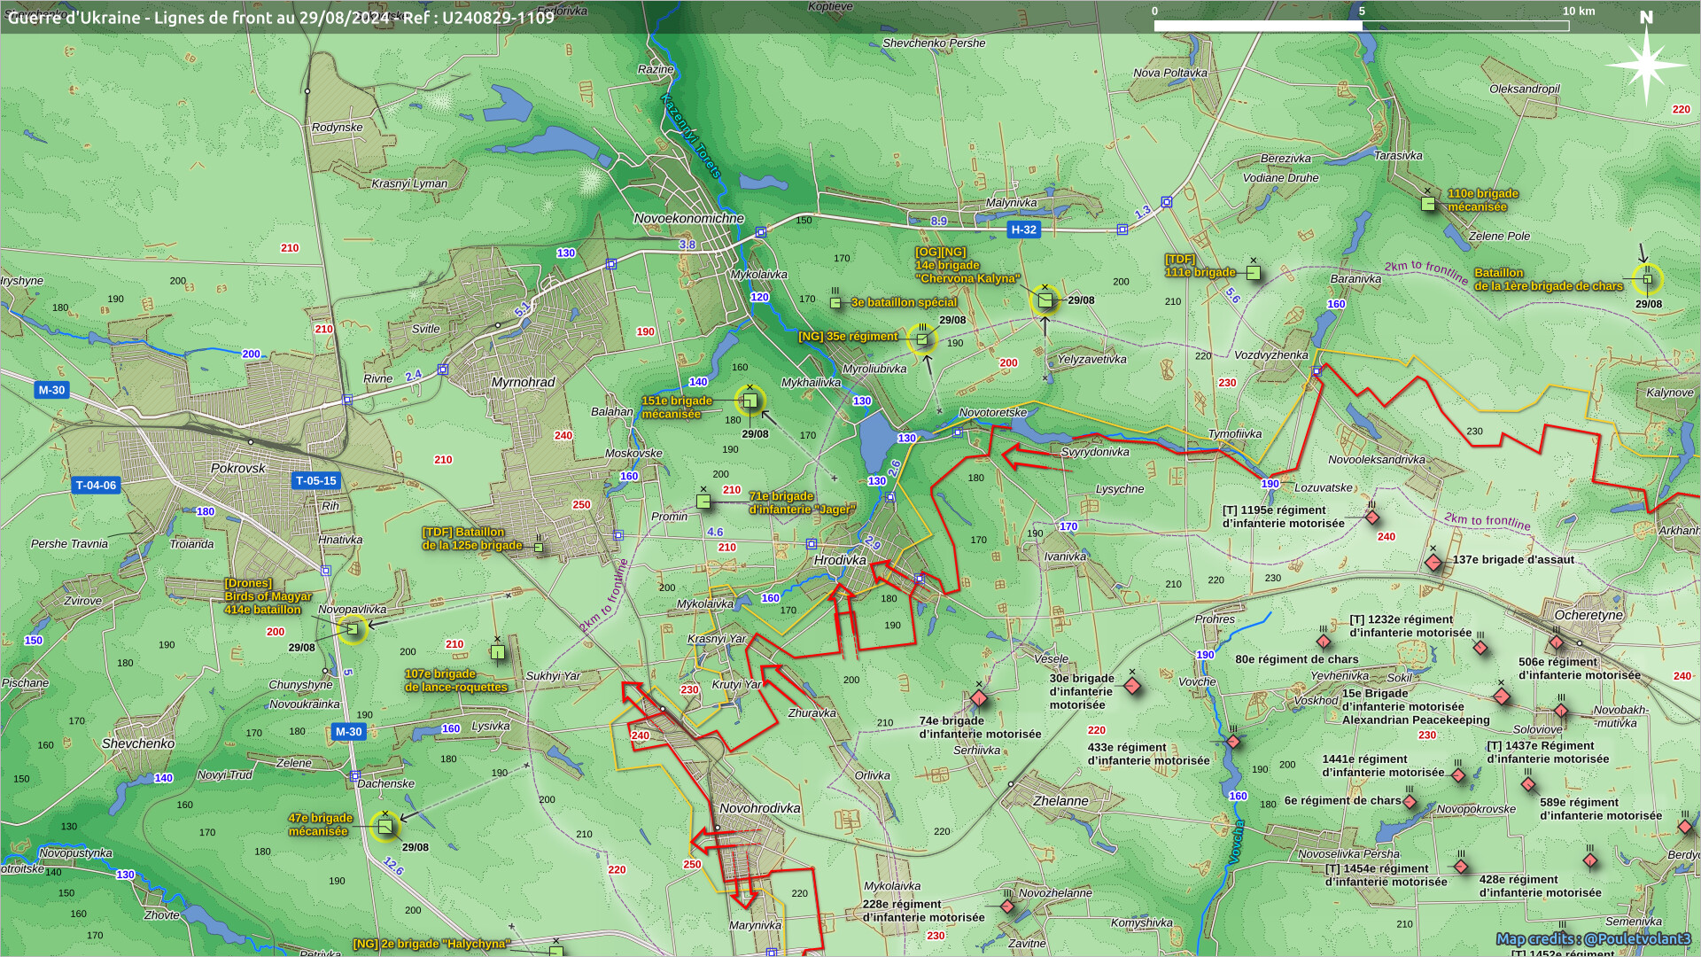This screenshot has width=1701, height=957.
Task: Click the H-32 road shield
Action: click(x=1023, y=230)
